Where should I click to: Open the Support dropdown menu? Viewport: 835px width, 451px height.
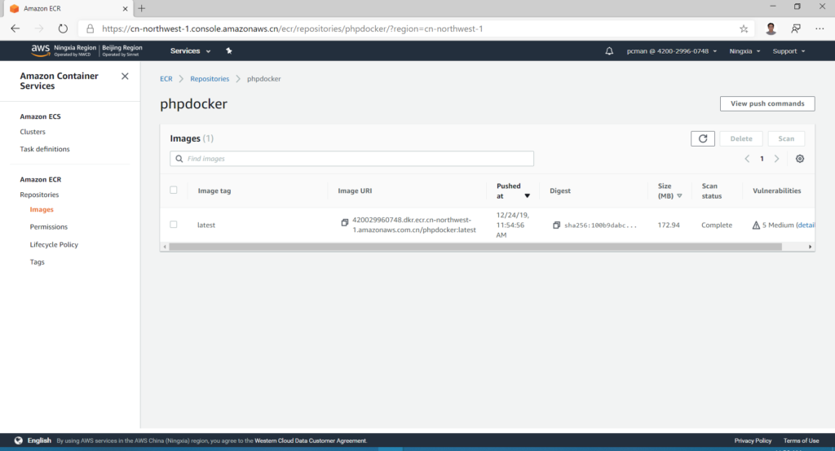pos(789,51)
